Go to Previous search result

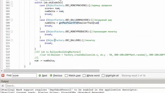coord(58,76)
